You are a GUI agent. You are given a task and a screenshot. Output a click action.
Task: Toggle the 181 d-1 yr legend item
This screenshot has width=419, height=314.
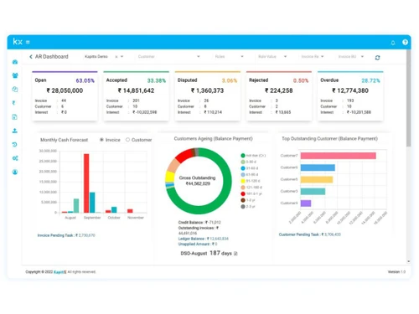coord(251,193)
